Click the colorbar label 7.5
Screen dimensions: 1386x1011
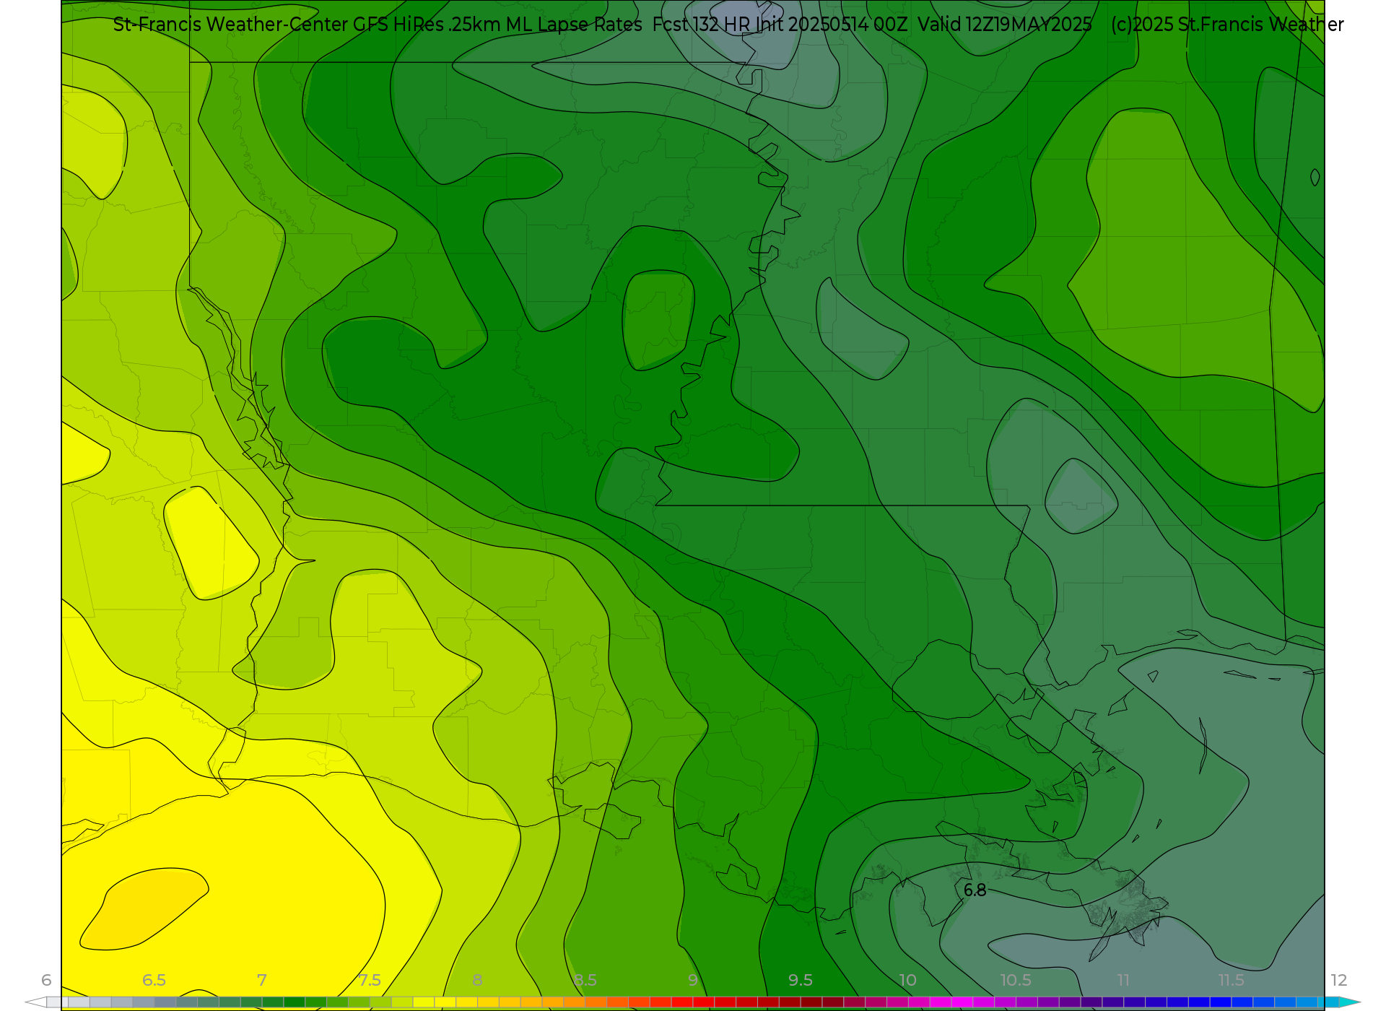point(370,980)
